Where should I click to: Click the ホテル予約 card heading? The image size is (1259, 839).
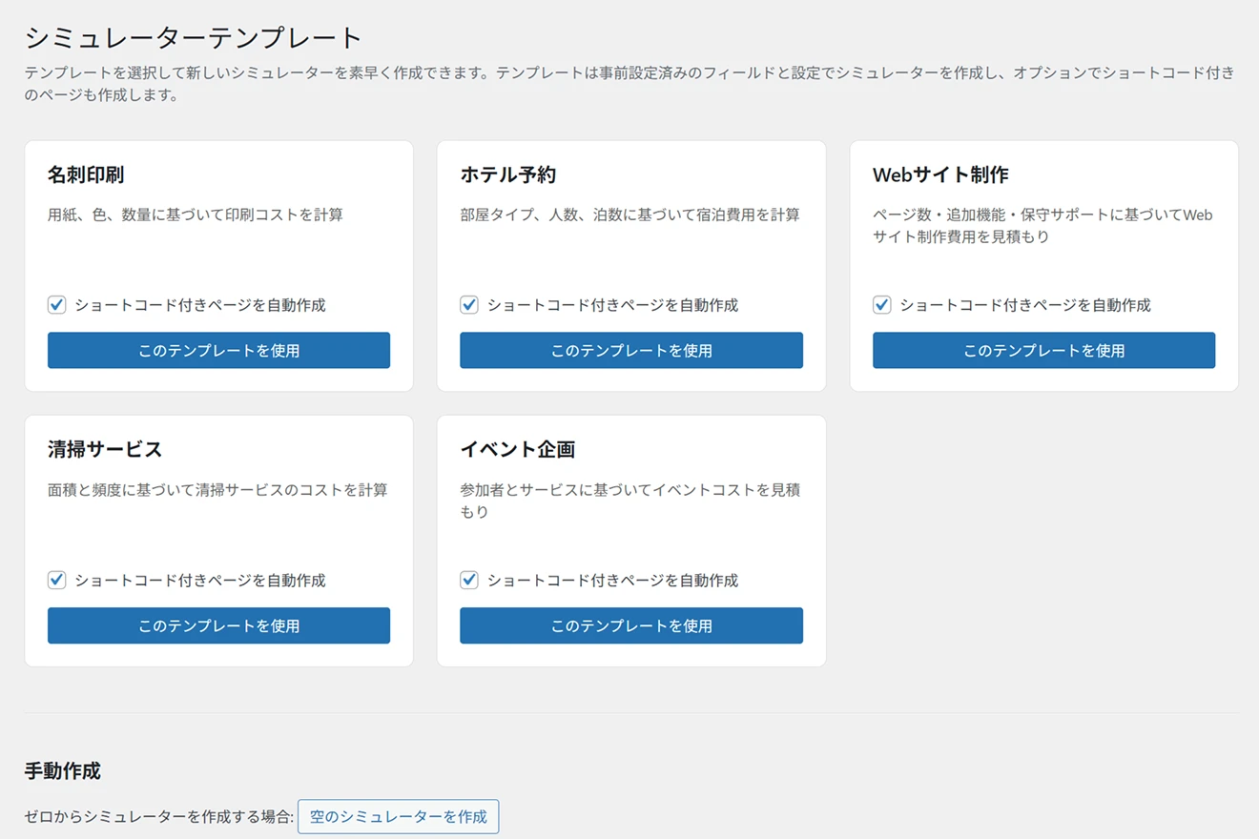click(x=507, y=174)
